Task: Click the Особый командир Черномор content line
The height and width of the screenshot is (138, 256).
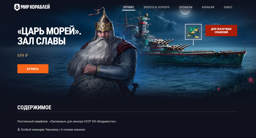Action: [x=51, y=129]
